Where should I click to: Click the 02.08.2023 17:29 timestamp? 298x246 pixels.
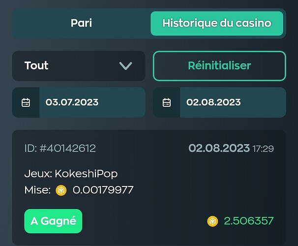click(x=231, y=148)
